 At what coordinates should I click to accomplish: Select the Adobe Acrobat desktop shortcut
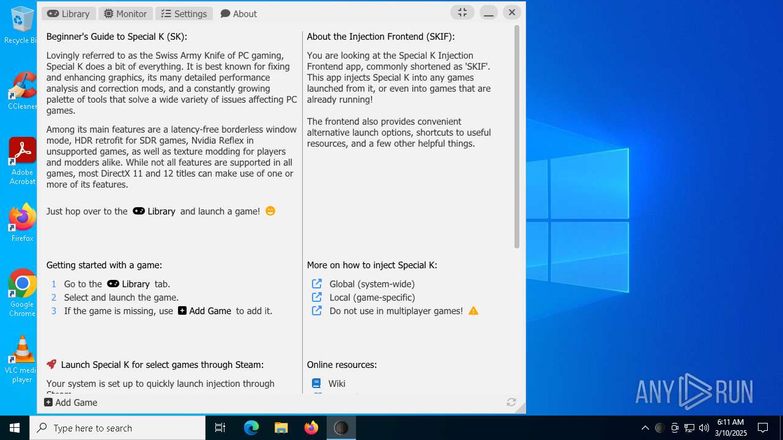pyautogui.click(x=23, y=161)
